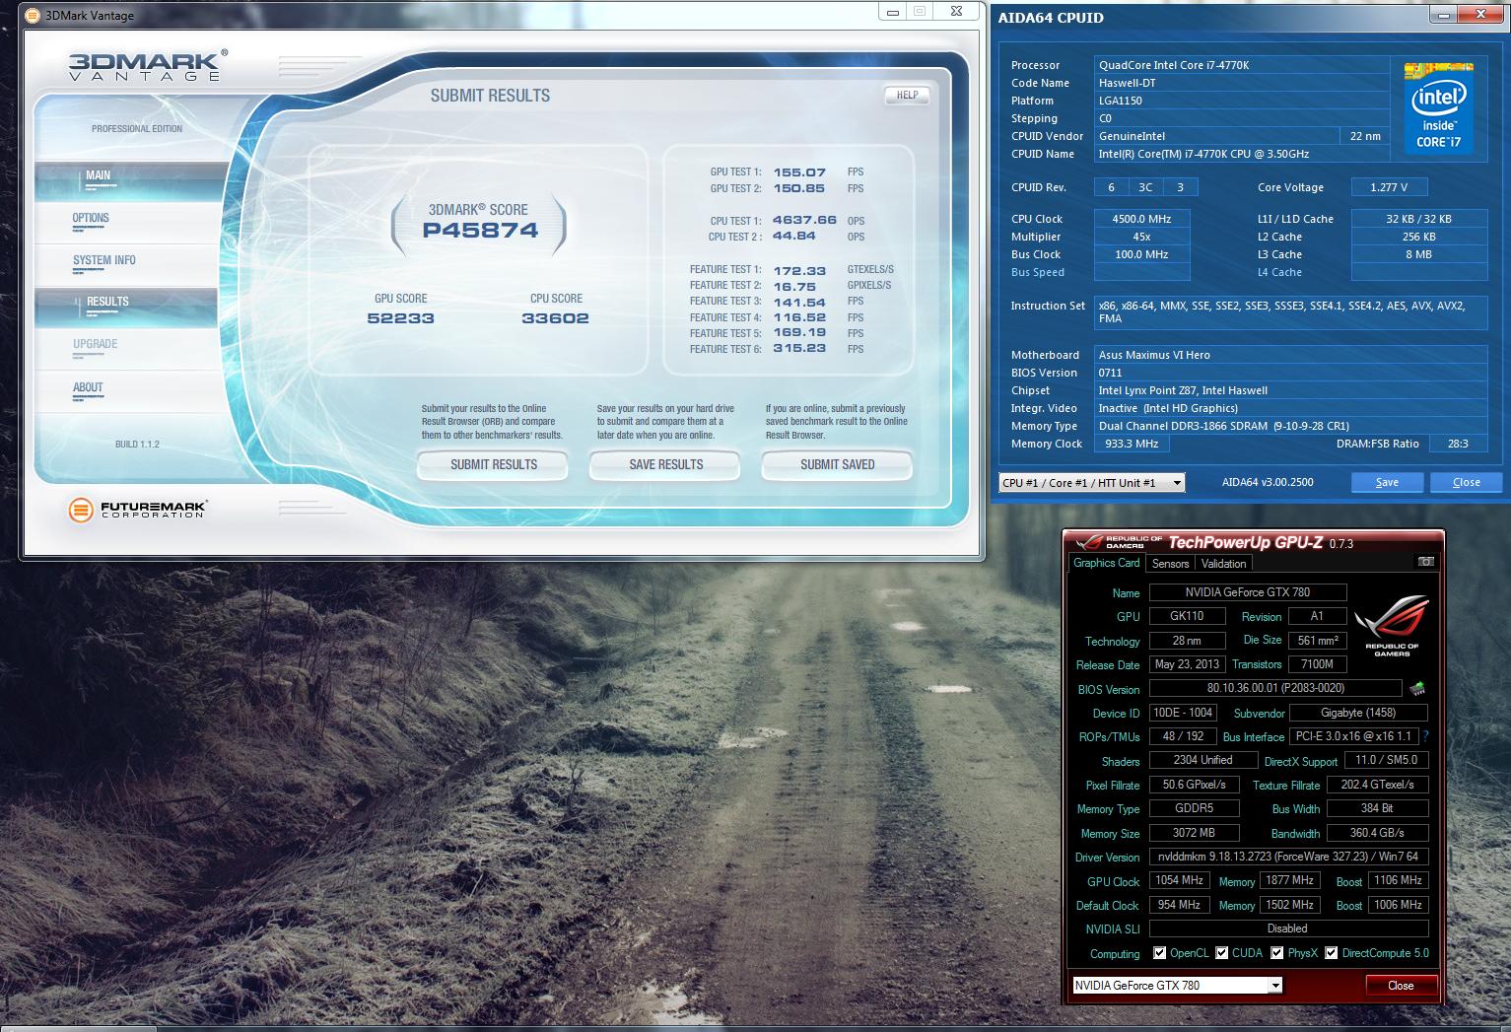
Task: Go to the OPTIONS section
Action: 125,223
